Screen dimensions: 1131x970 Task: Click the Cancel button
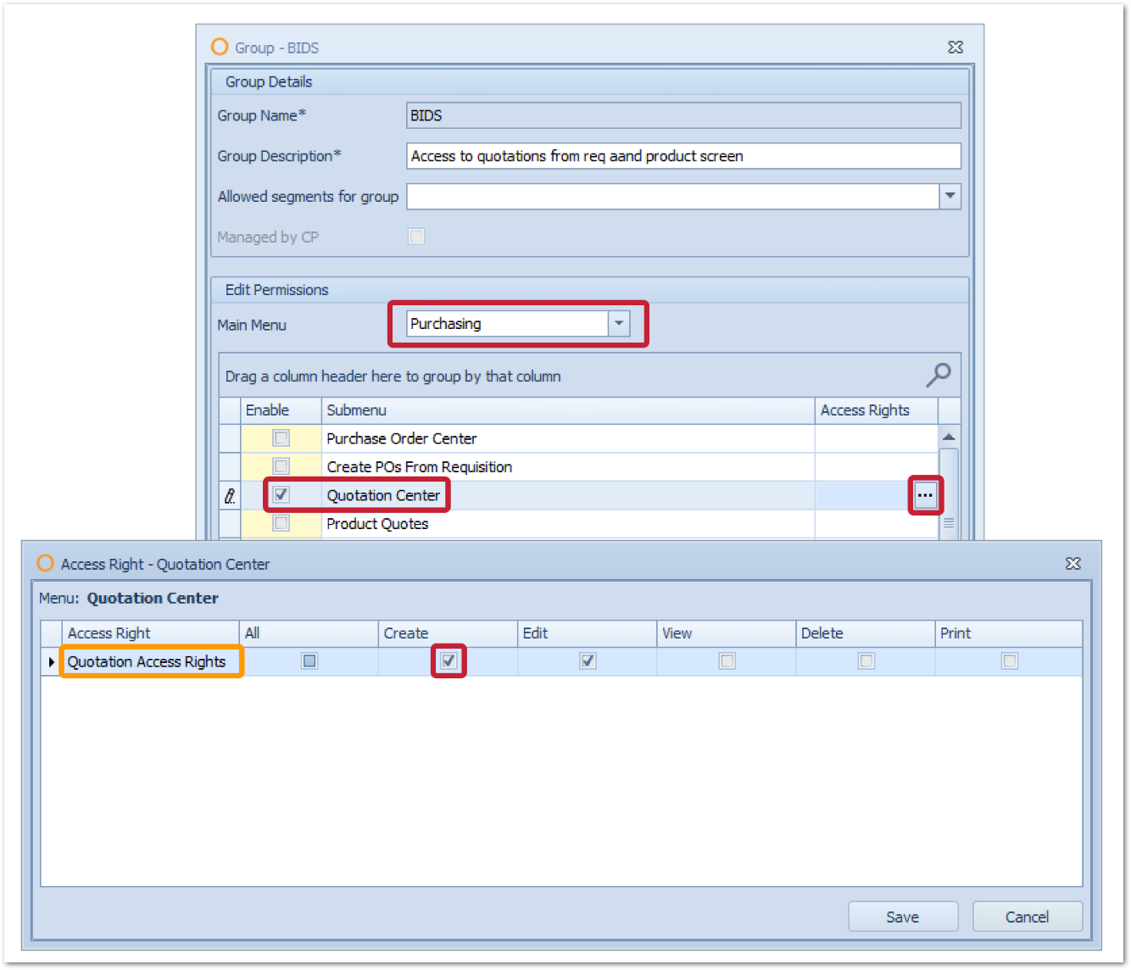click(x=1027, y=916)
